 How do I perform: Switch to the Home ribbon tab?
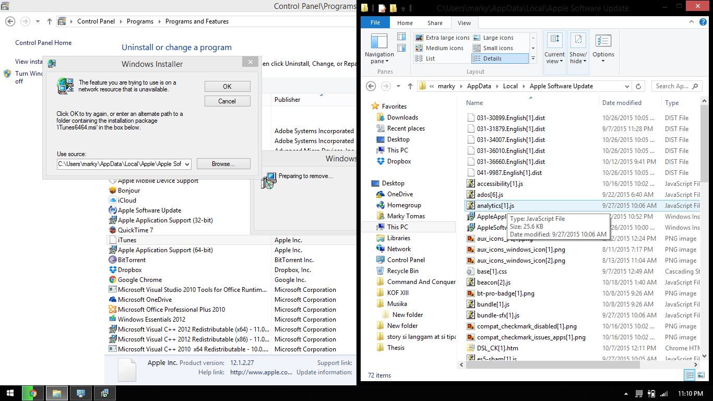tap(405, 23)
